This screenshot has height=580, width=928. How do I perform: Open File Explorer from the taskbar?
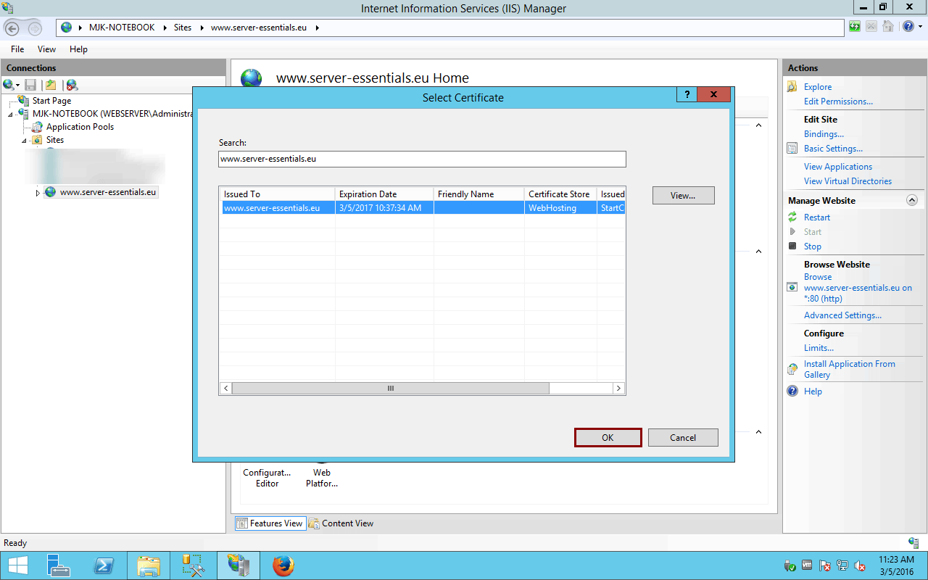149,565
